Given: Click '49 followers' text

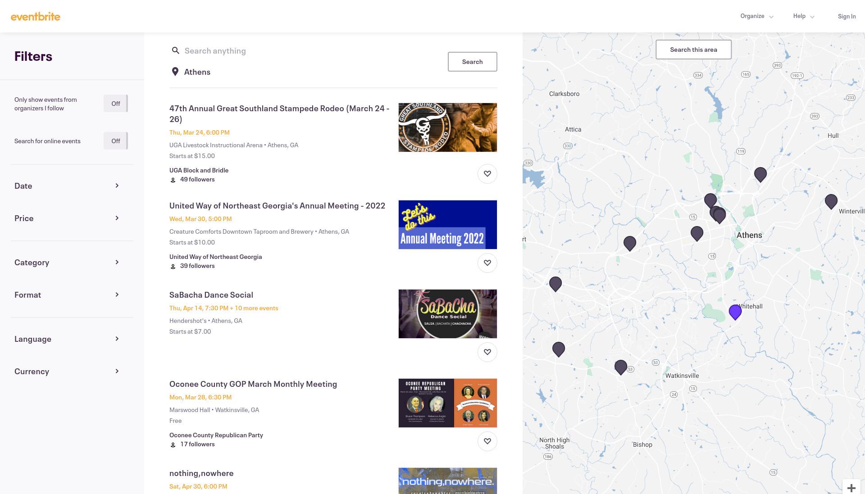Looking at the screenshot, I should pyautogui.click(x=197, y=179).
